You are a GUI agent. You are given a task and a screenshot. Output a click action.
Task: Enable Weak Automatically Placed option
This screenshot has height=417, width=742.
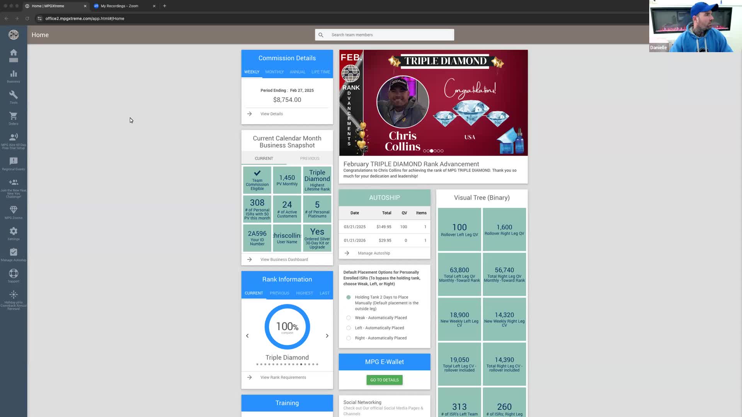[x=348, y=318]
